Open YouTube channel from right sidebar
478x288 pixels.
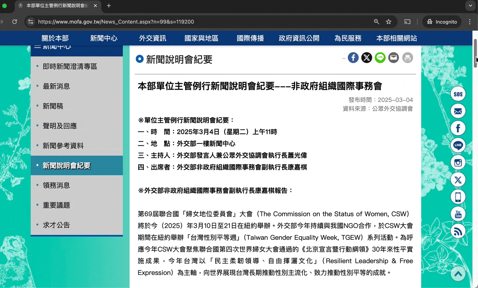tap(458, 214)
